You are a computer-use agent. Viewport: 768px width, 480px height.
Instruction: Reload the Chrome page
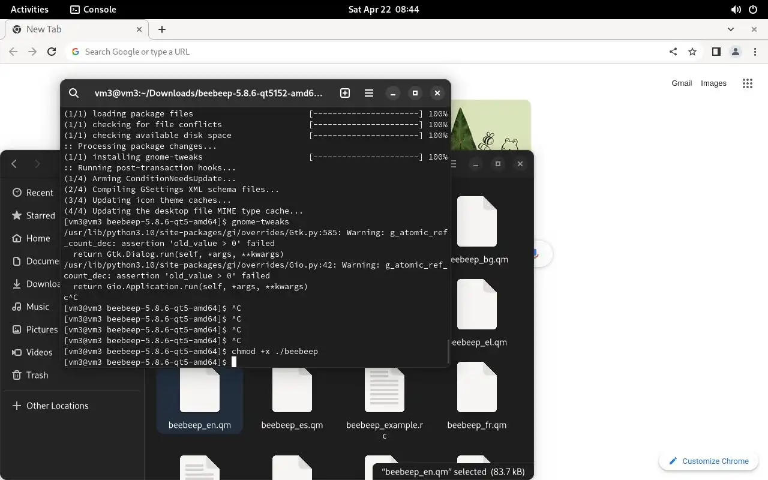(52, 52)
